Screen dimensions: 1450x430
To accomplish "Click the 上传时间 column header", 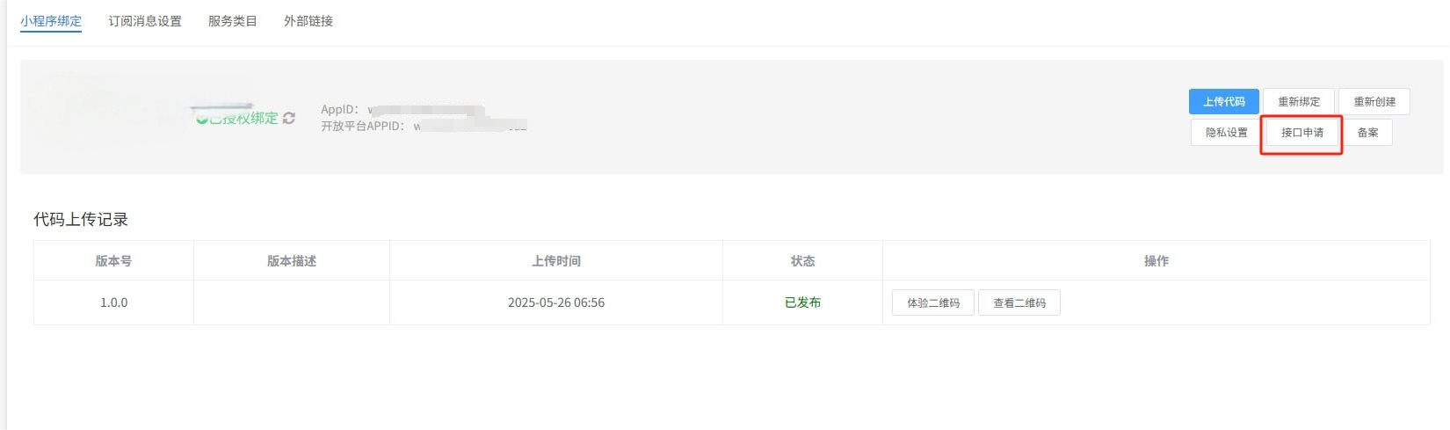I will [x=556, y=261].
